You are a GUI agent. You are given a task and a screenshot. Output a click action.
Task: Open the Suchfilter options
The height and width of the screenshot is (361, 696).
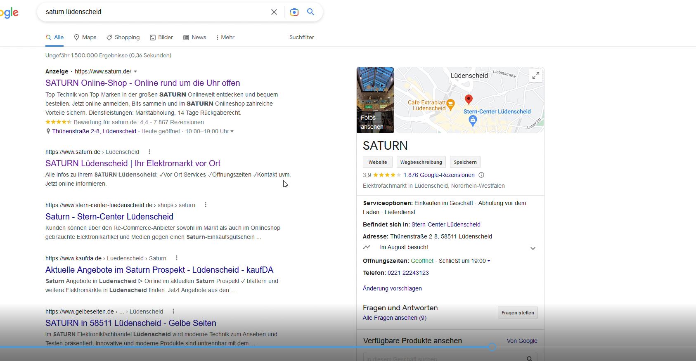[301, 37]
